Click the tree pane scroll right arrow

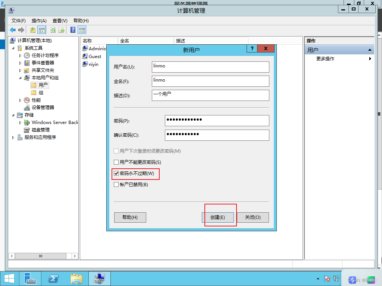click(75, 256)
